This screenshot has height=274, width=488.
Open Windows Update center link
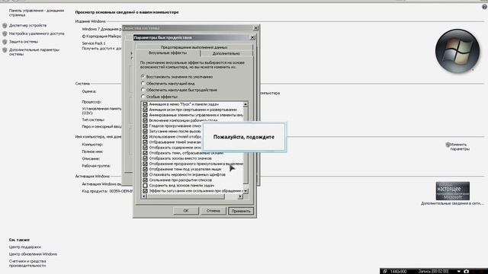(33, 254)
